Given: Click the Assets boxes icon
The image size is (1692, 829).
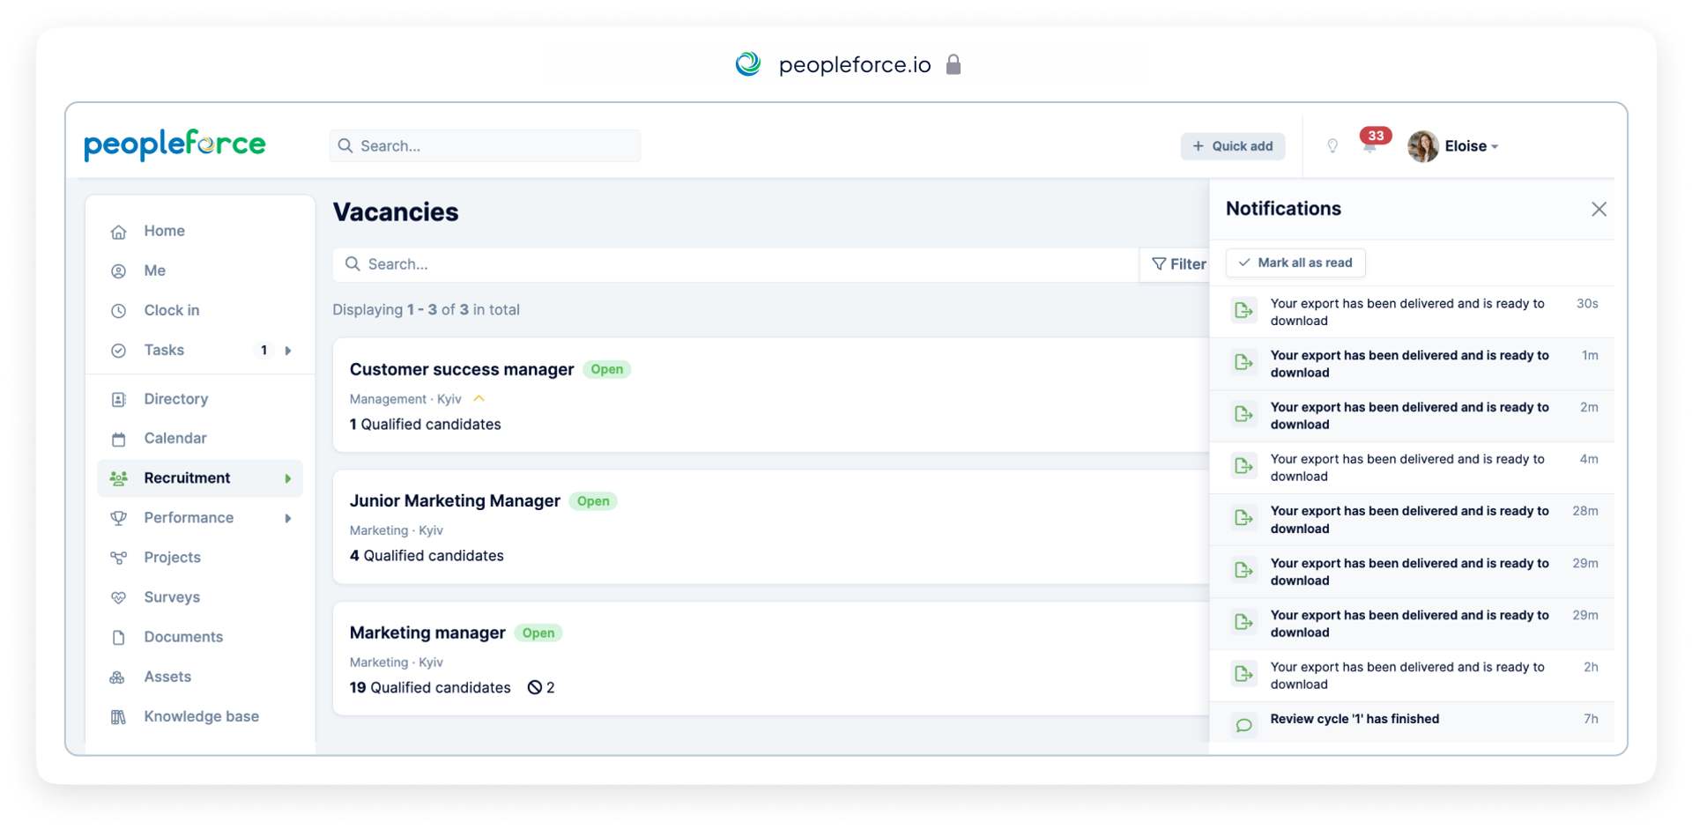Looking at the screenshot, I should tap(117, 677).
